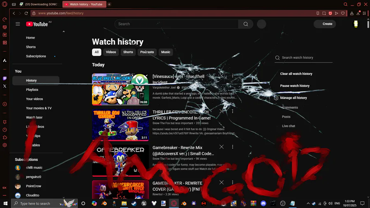The width and height of the screenshot is (370, 208).
Task: Open Subscriptions in YouTube sidebar
Action: pyautogui.click(x=36, y=56)
